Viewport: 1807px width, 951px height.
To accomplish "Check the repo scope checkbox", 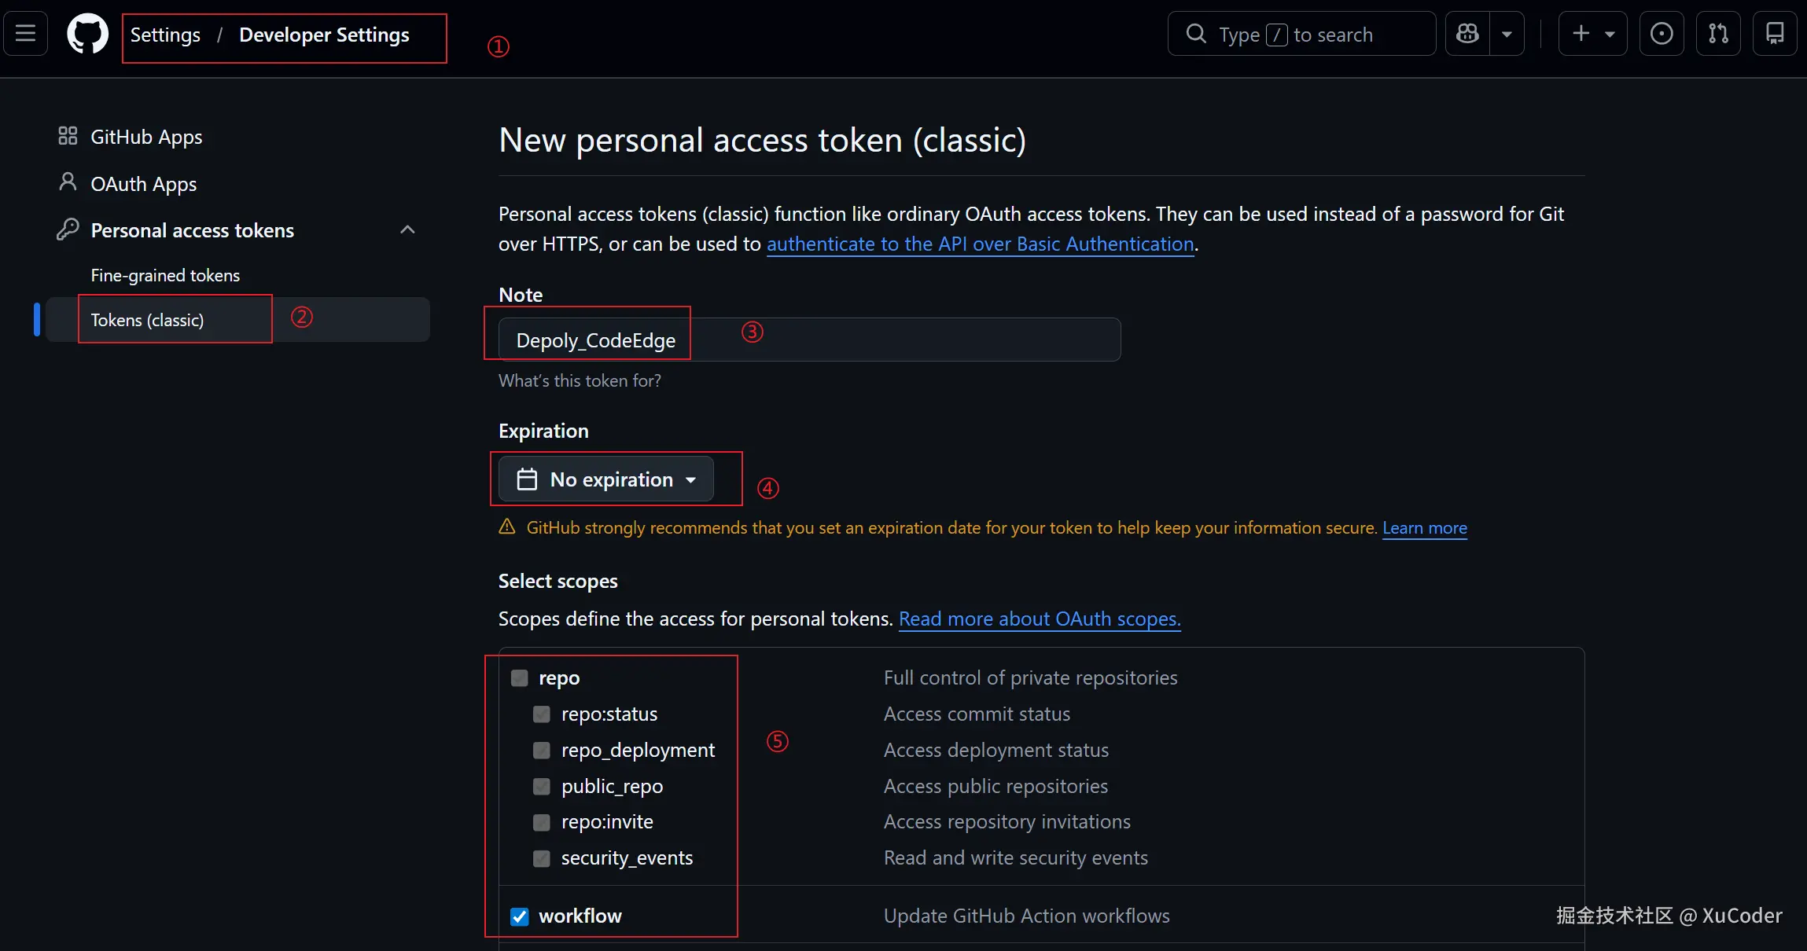I will point(520,678).
